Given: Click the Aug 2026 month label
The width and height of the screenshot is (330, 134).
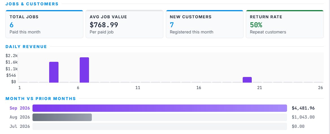Looking at the screenshot, I should click(20, 117).
